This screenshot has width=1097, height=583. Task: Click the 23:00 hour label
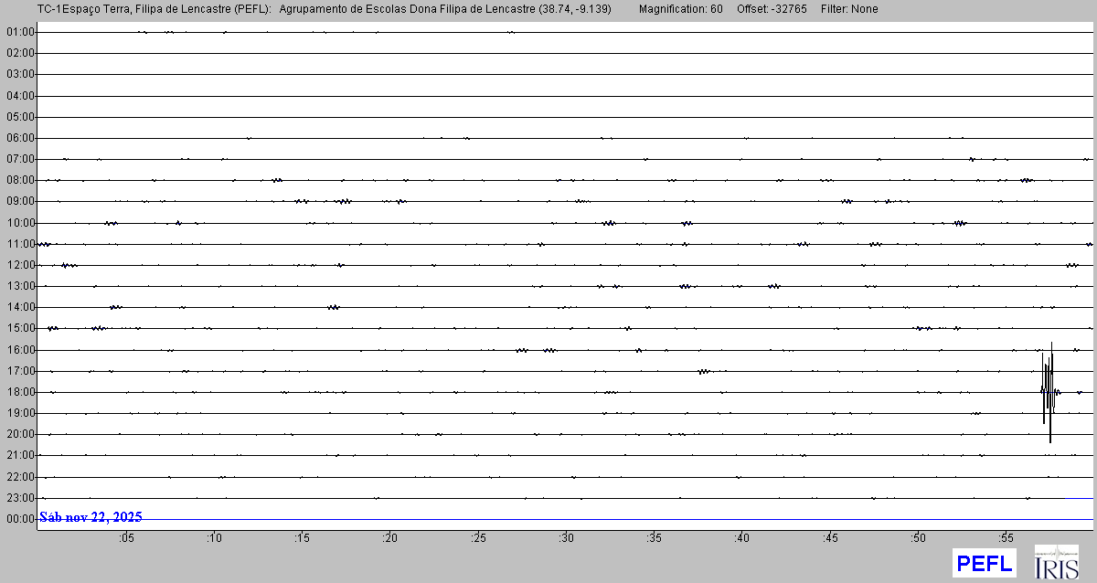click(x=20, y=498)
